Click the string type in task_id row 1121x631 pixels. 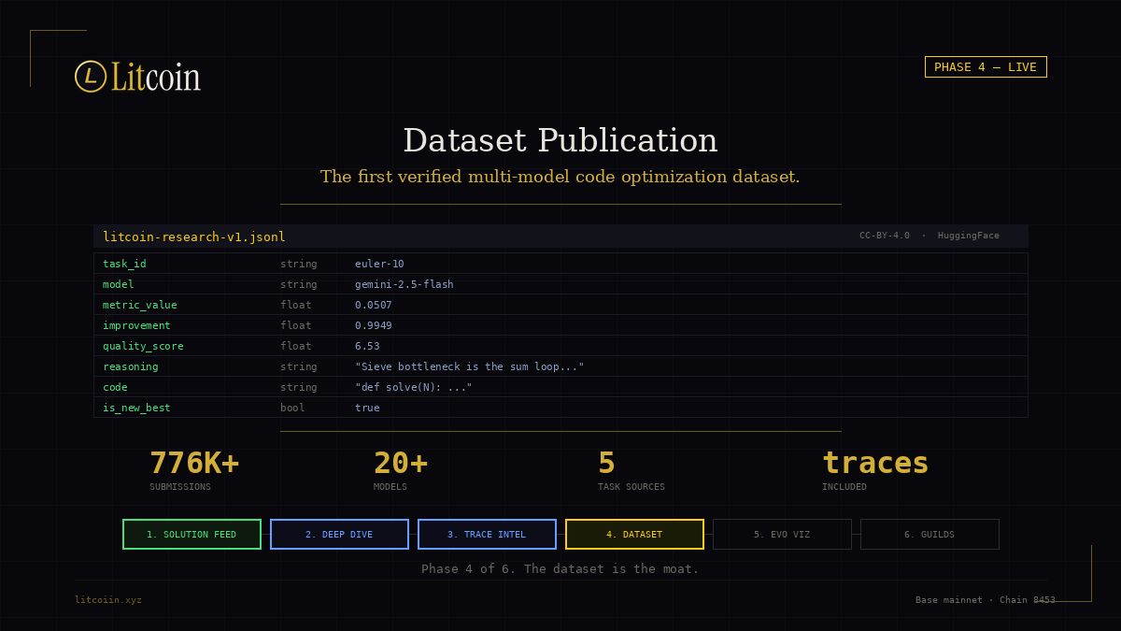299,264
